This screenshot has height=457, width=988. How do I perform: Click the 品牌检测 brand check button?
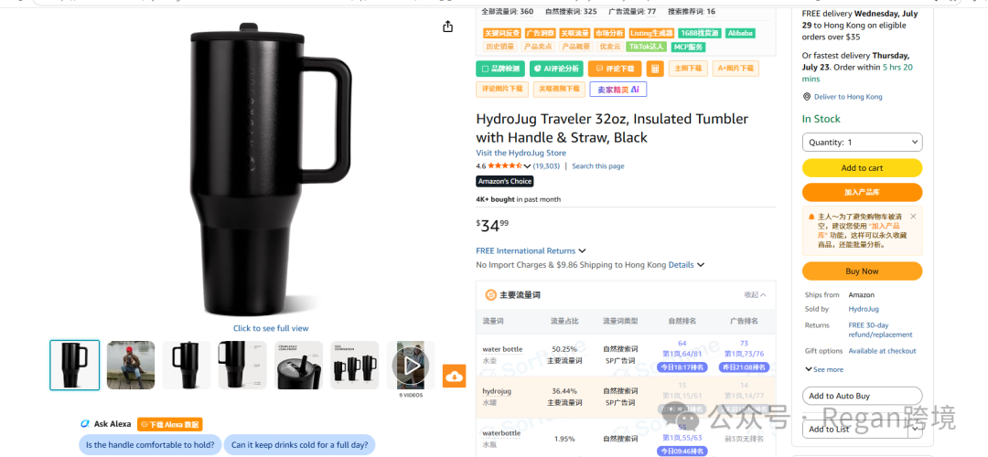point(500,69)
